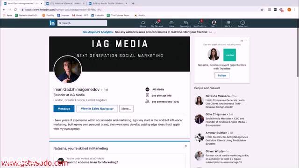Click View in Sales Navigator button
The height and width of the screenshot is (168, 299).
(x=97, y=109)
